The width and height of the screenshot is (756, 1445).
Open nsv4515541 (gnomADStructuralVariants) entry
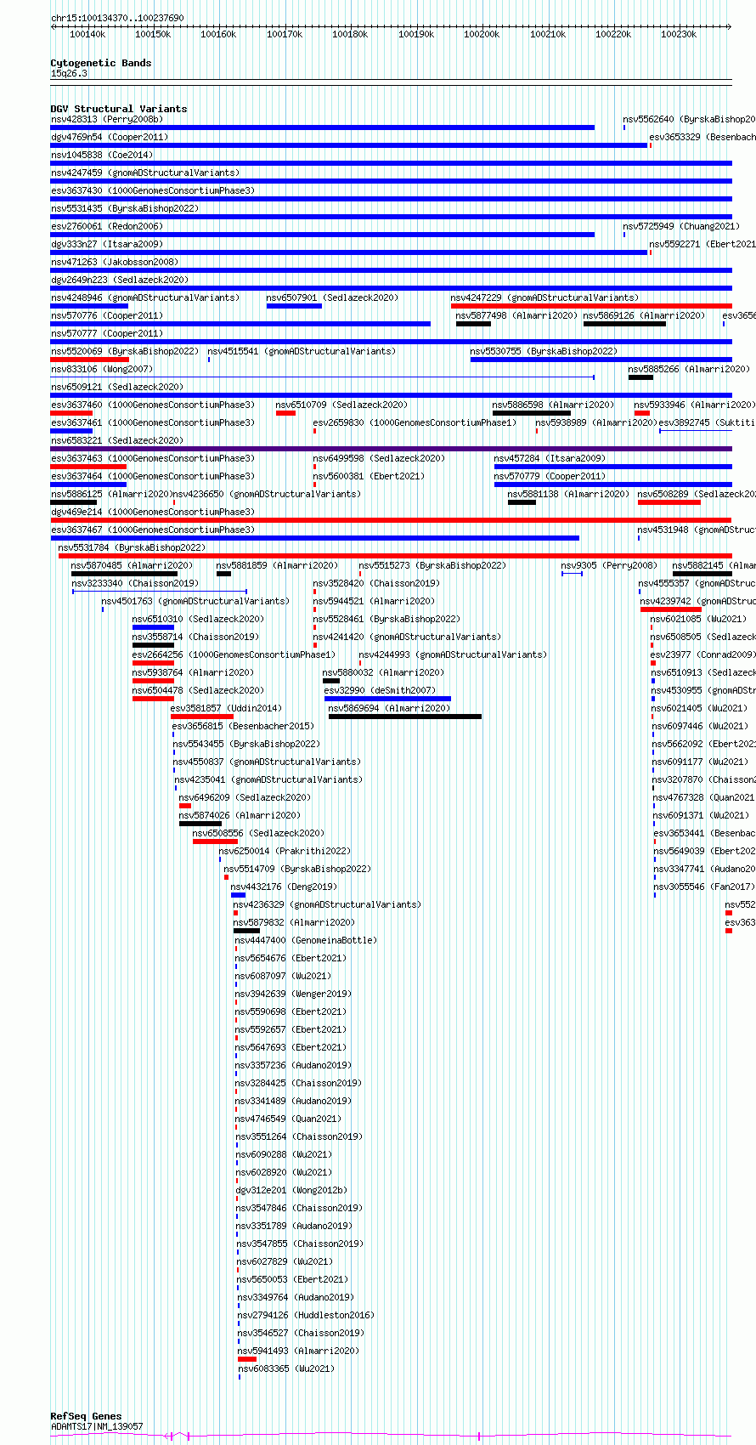pos(302,352)
